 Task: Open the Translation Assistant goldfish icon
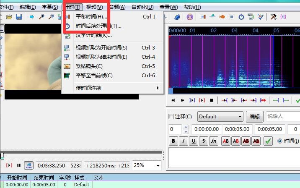click(x=222, y=17)
